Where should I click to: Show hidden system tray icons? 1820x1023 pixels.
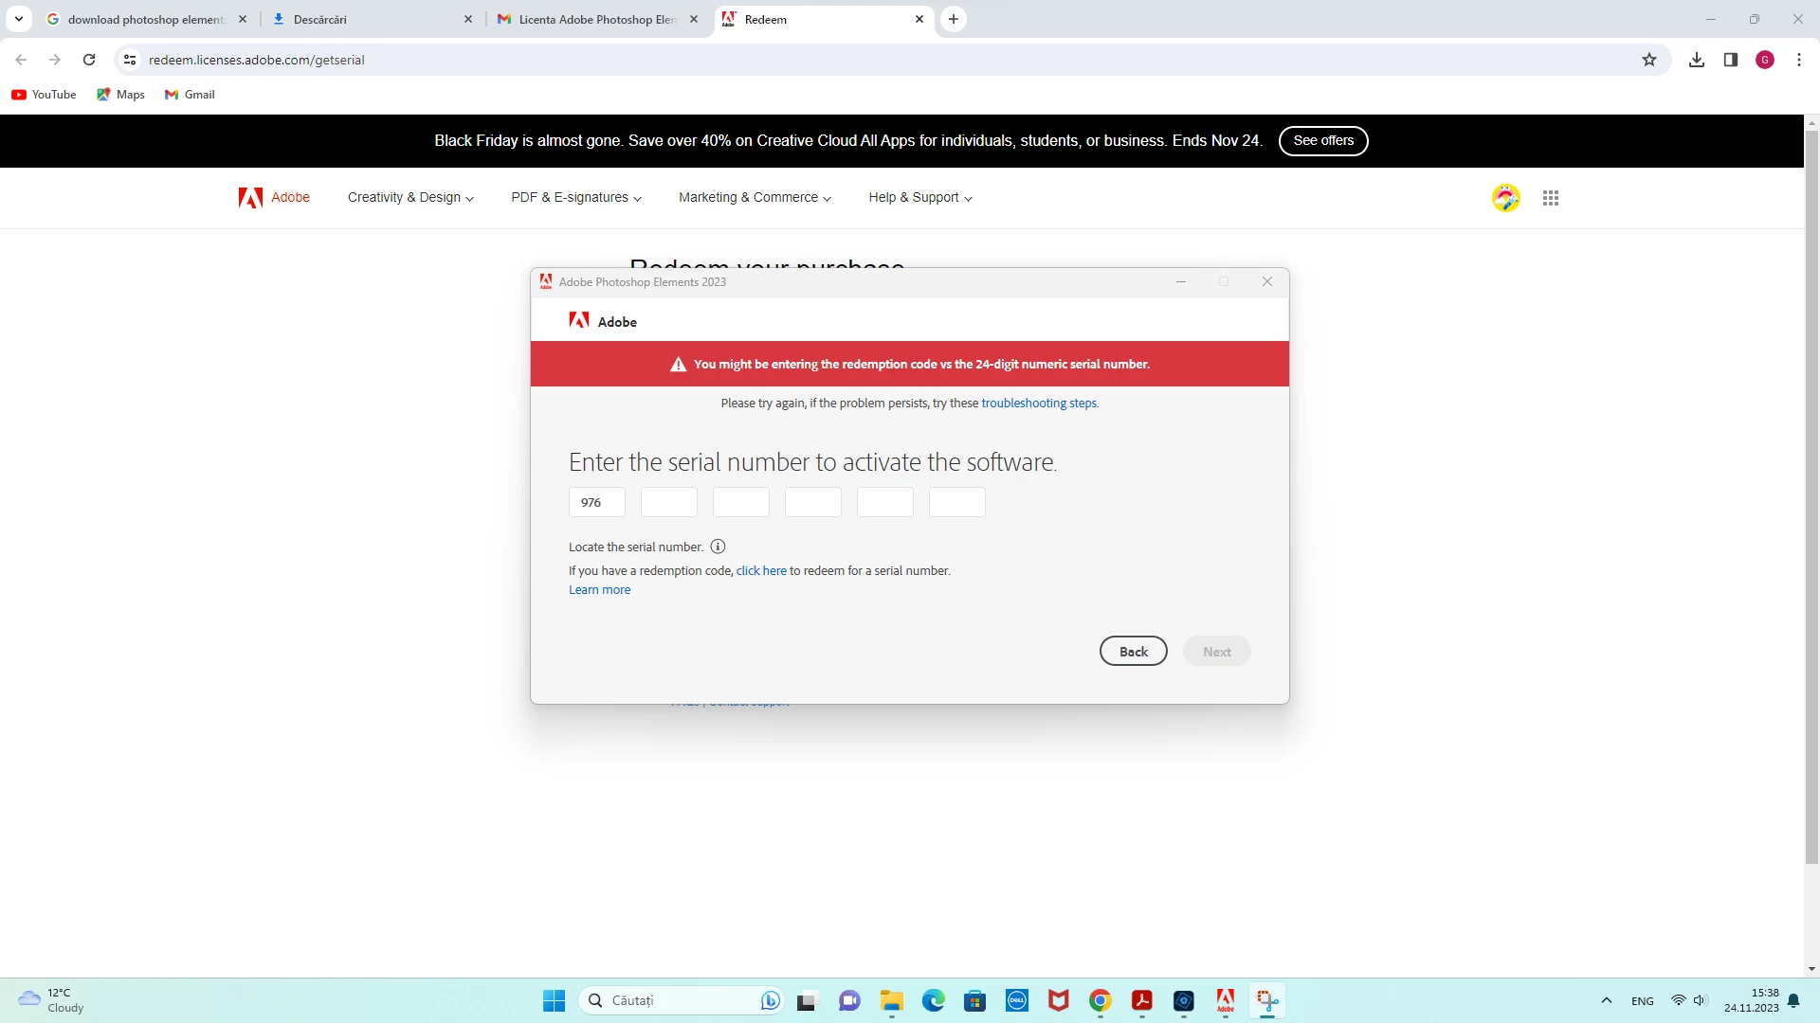1607,1000
